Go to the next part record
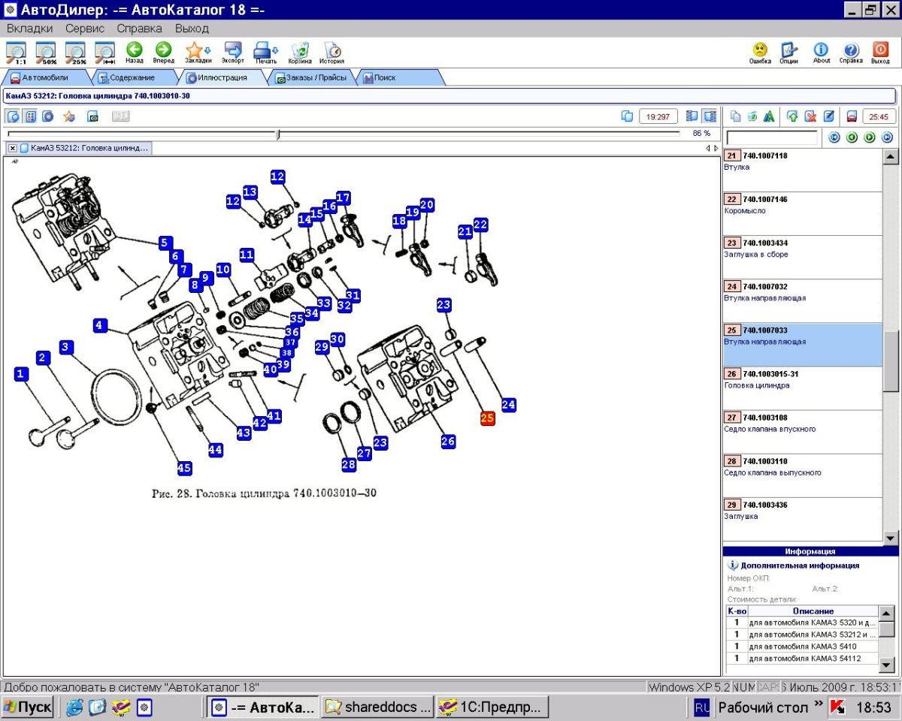The height and width of the screenshot is (721, 902). 869,137
